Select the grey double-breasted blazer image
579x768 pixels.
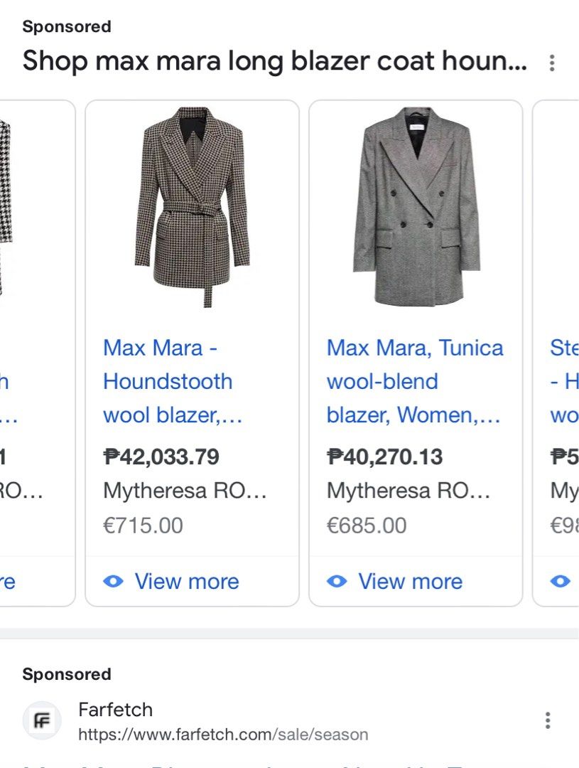[416, 206]
